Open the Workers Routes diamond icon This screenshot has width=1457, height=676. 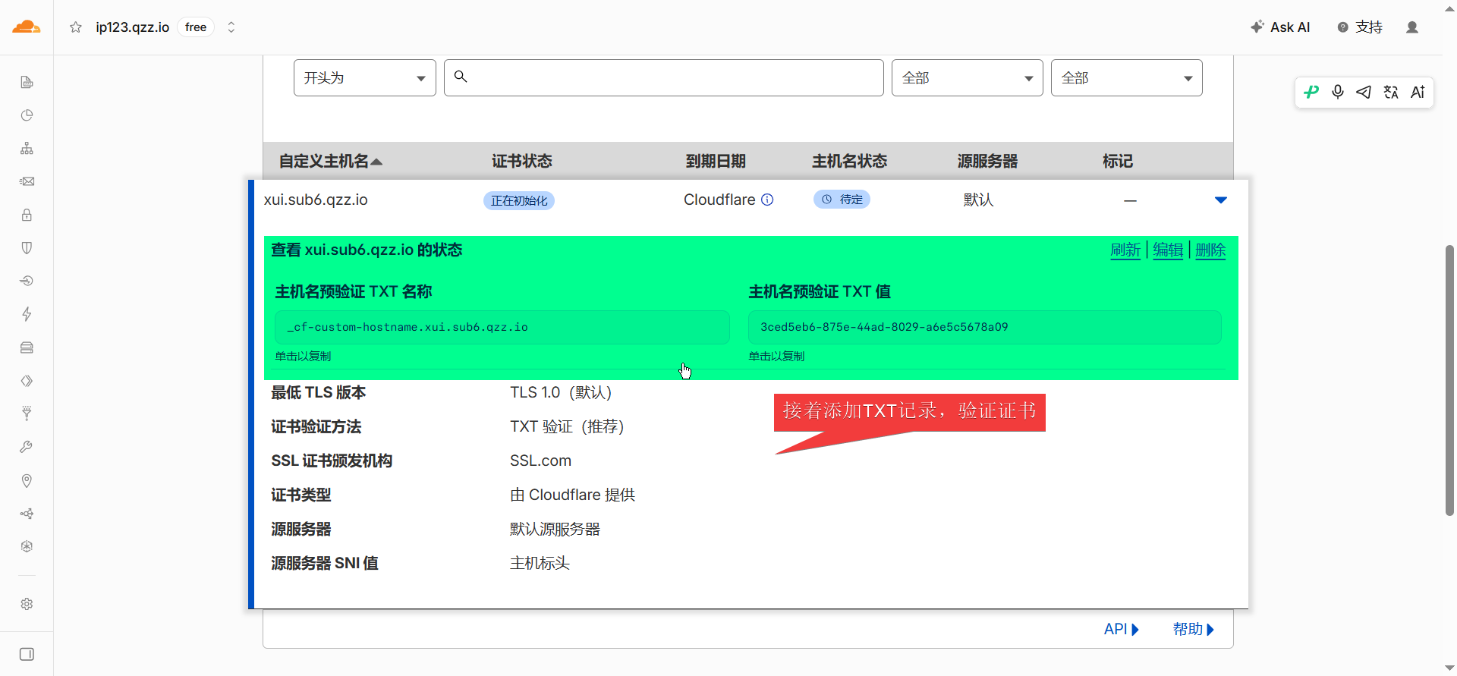[x=27, y=381]
